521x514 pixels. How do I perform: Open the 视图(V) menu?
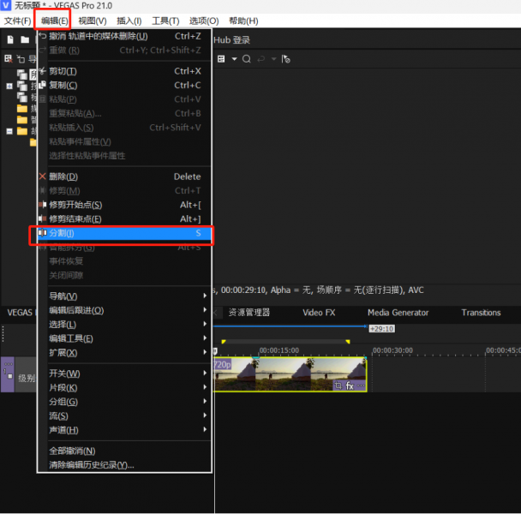(93, 21)
